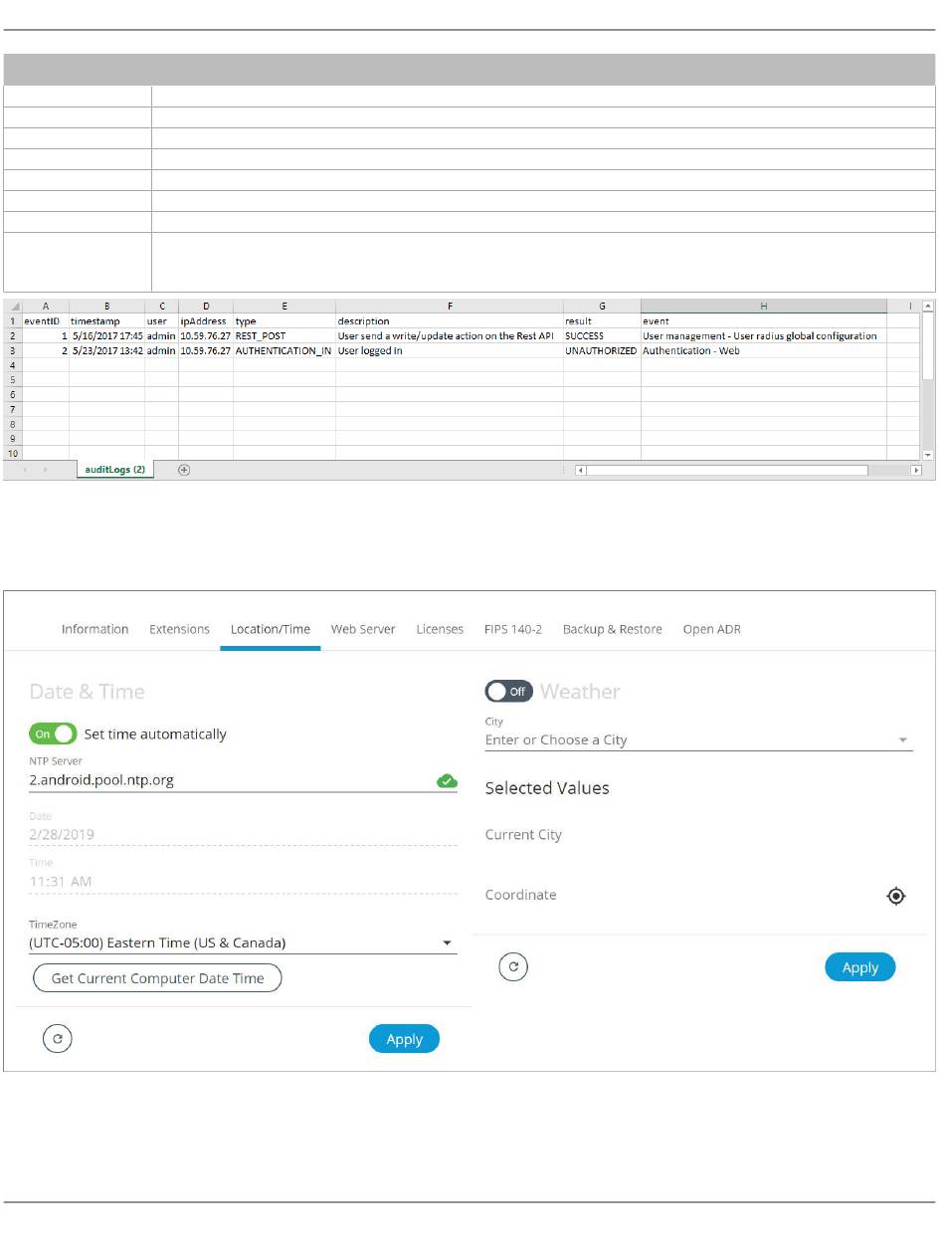Switch to the Web Server tab
945x1254 pixels.
tap(363, 629)
